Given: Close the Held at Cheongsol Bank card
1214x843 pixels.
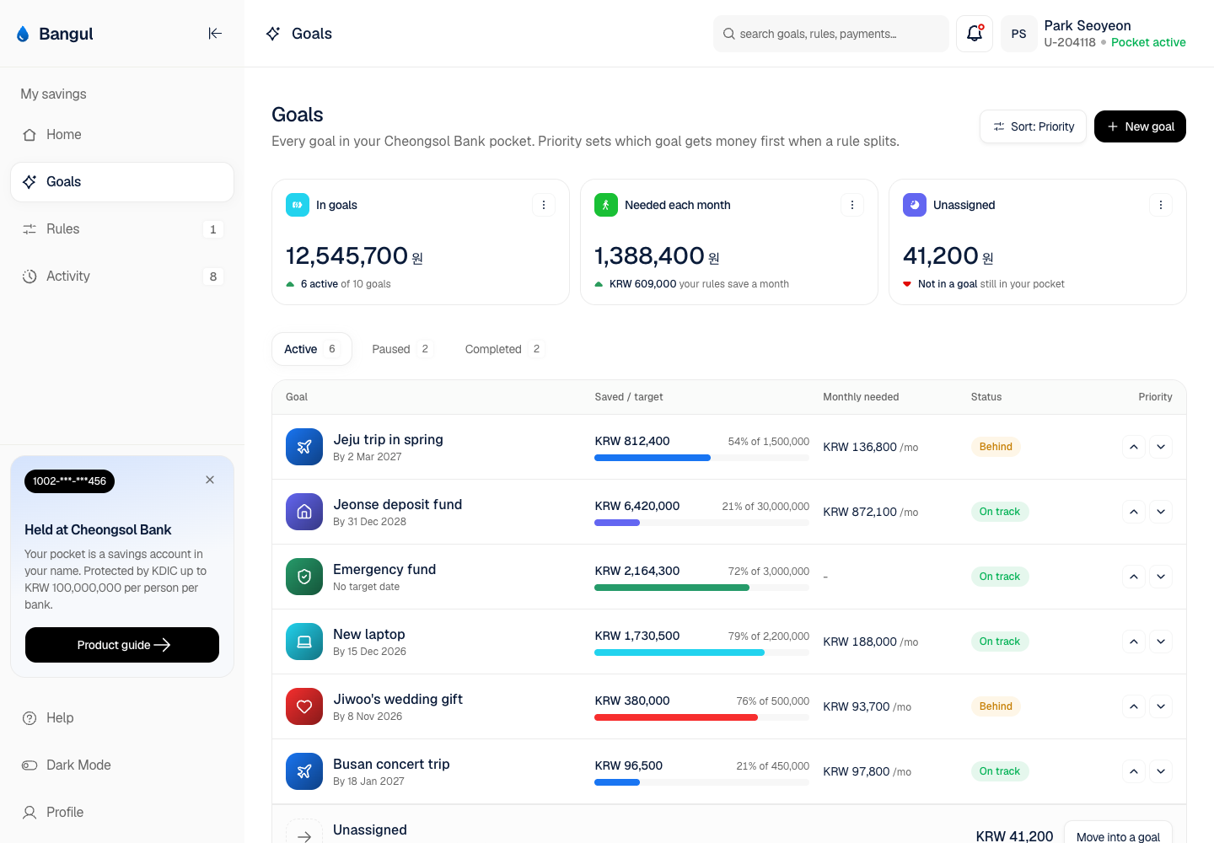Looking at the screenshot, I should point(210,480).
